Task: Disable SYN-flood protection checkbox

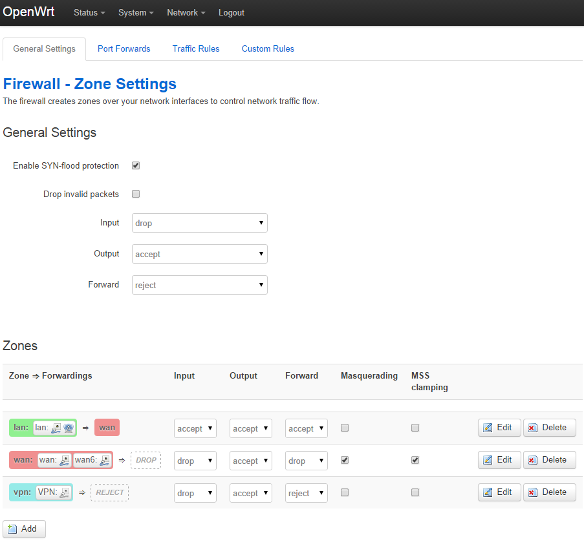Action: 136,165
